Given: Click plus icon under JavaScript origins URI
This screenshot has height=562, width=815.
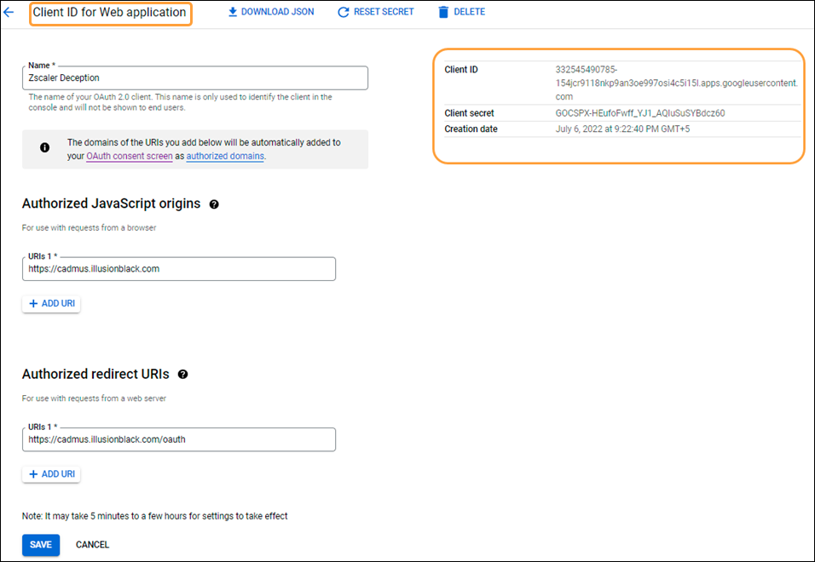Looking at the screenshot, I should [34, 304].
